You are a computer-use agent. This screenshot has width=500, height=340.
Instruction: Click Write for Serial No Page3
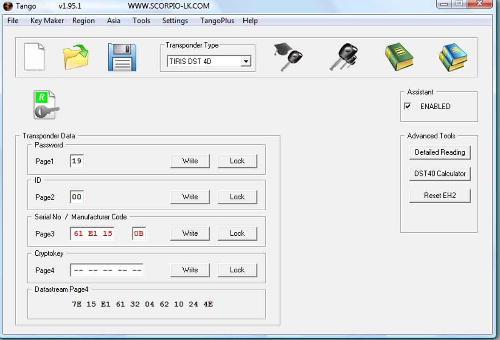[190, 234]
